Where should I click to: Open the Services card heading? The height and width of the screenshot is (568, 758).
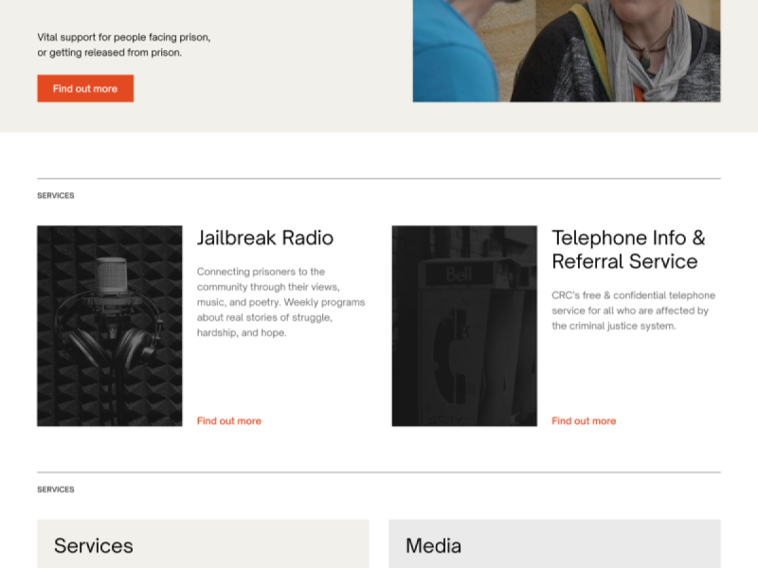pyautogui.click(x=94, y=545)
